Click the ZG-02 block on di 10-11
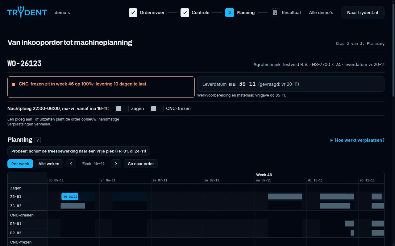 click(335, 206)
